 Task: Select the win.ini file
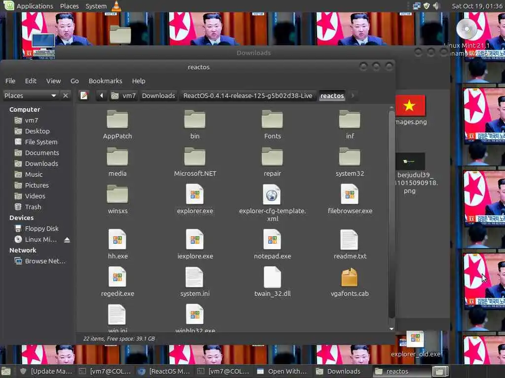pos(117,318)
